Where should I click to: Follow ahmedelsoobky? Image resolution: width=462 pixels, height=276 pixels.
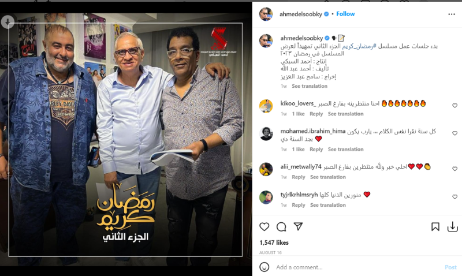[x=345, y=14]
